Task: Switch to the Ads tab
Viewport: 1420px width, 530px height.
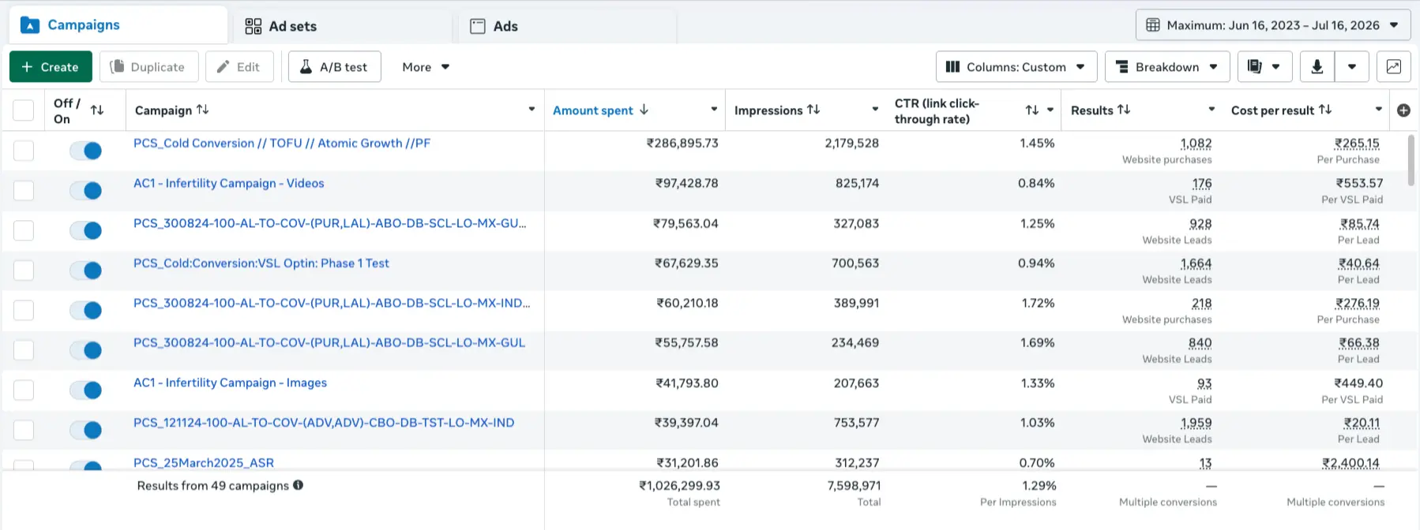Action: [494, 26]
